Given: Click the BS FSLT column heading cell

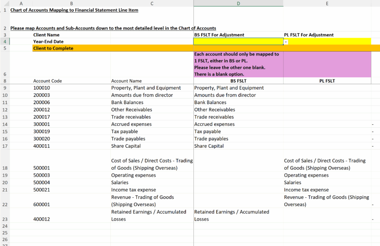Looking at the screenshot, I should tap(237, 81).
